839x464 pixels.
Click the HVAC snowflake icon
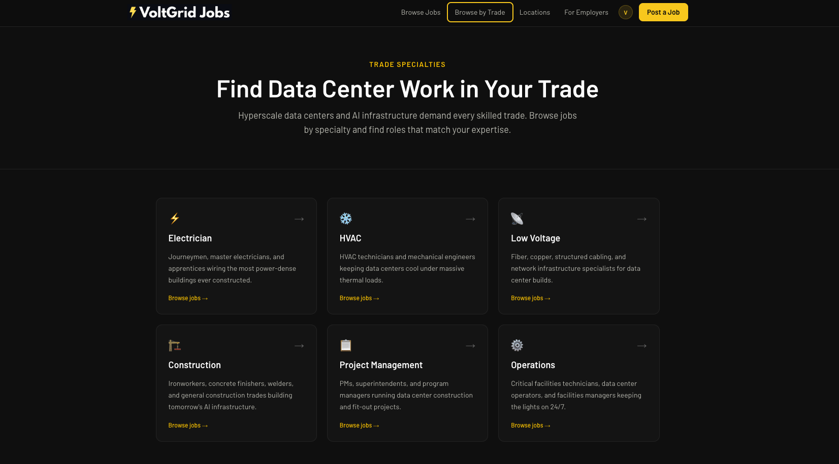[x=346, y=219]
